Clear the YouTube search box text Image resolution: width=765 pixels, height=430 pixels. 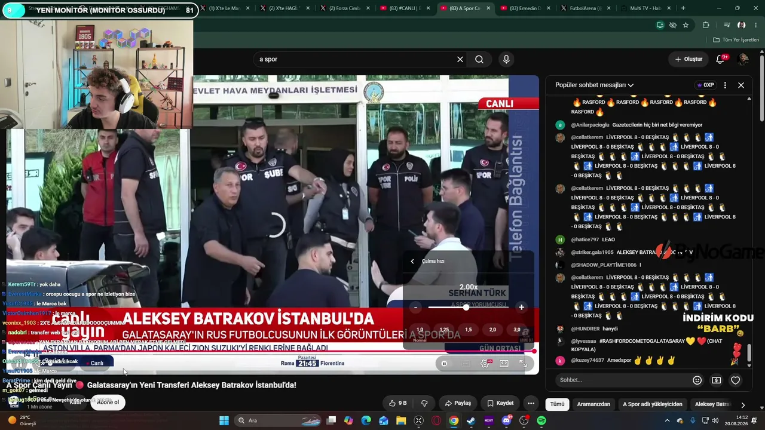pyautogui.click(x=460, y=59)
